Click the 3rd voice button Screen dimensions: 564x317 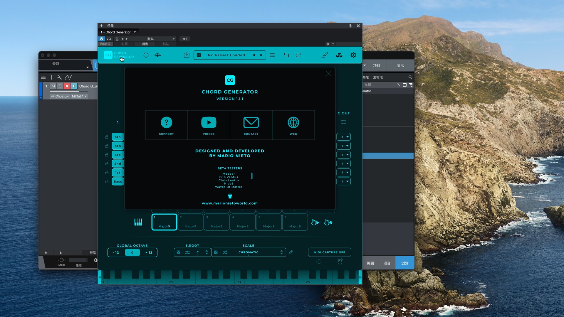(118, 155)
